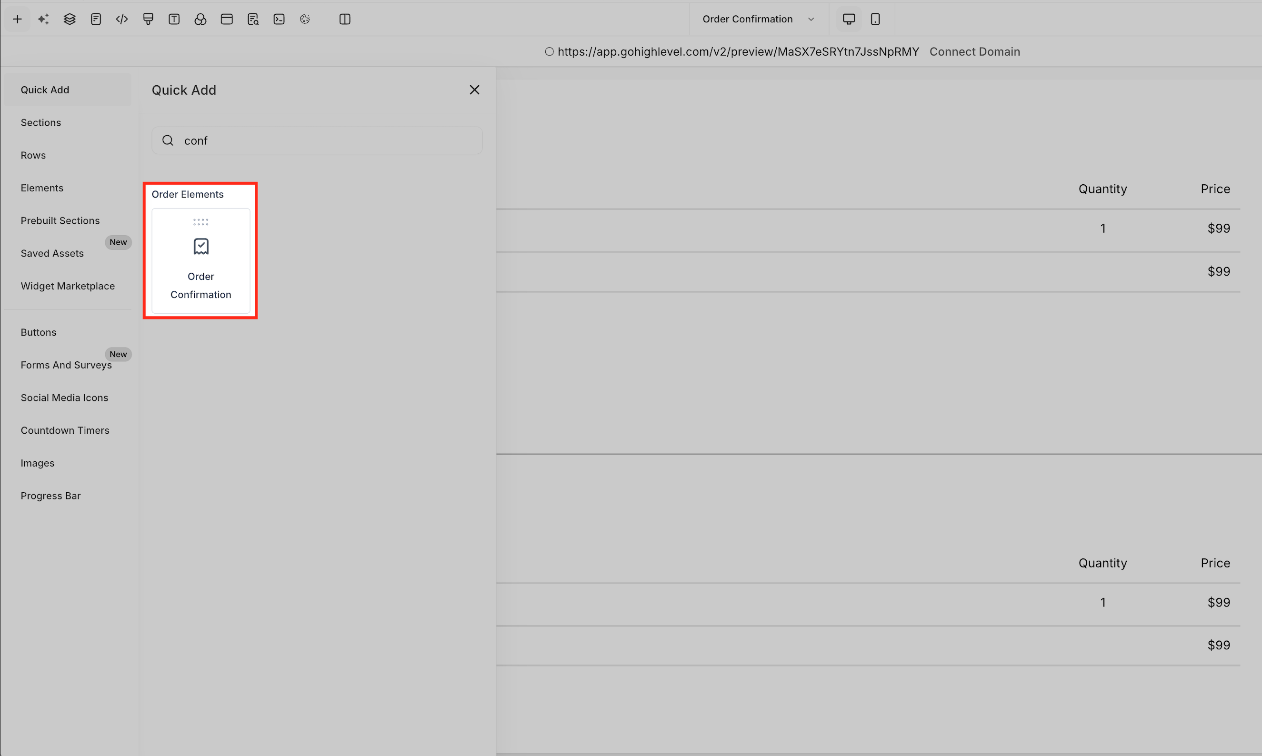The height and width of the screenshot is (756, 1262).
Task: Open the paint brush styles icon
Action: click(148, 20)
